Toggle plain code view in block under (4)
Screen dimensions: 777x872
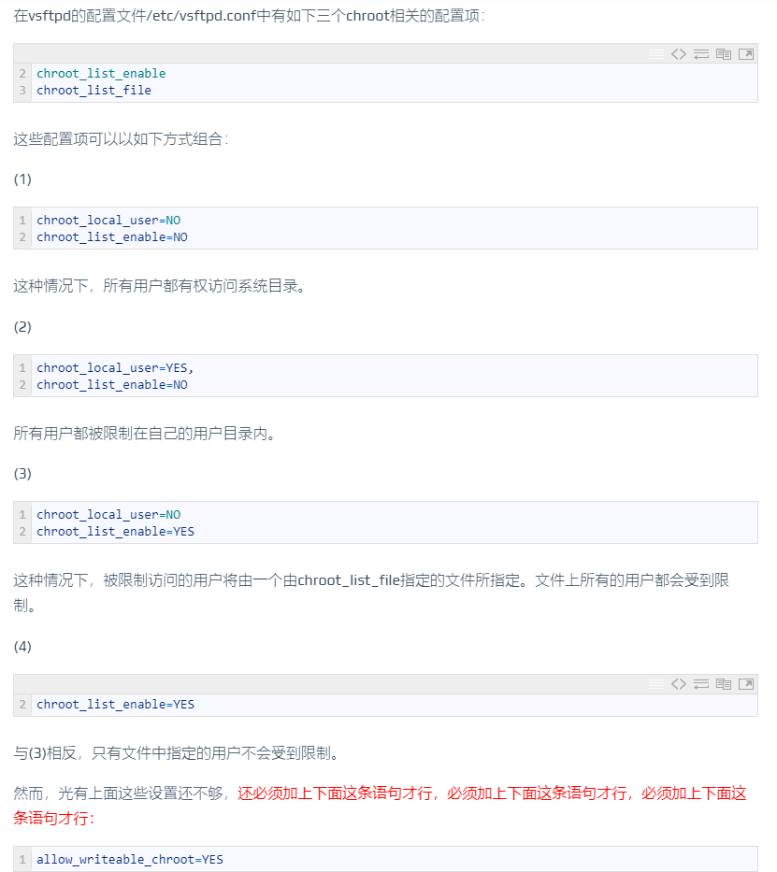pyautogui.click(x=679, y=684)
